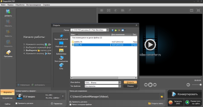
Task: Click big play button in preview
Action: [x=150, y=45]
